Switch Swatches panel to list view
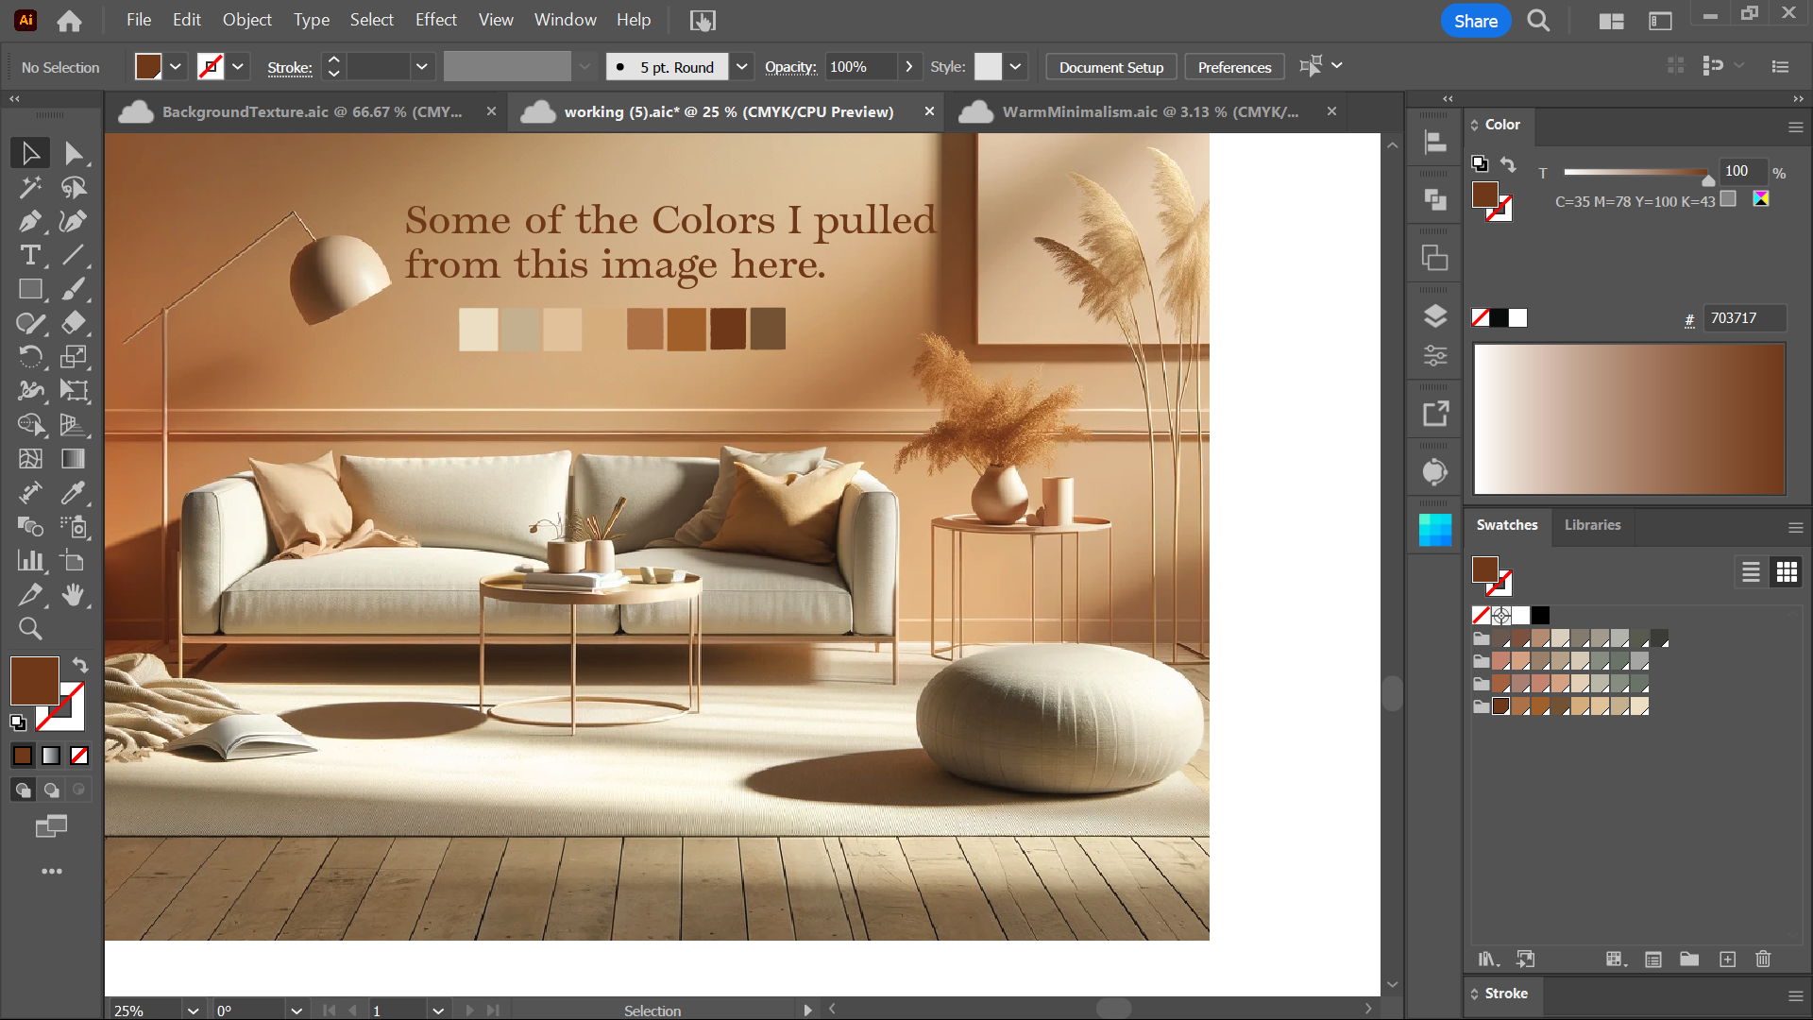Image resolution: width=1813 pixels, height=1020 pixels. click(1751, 572)
